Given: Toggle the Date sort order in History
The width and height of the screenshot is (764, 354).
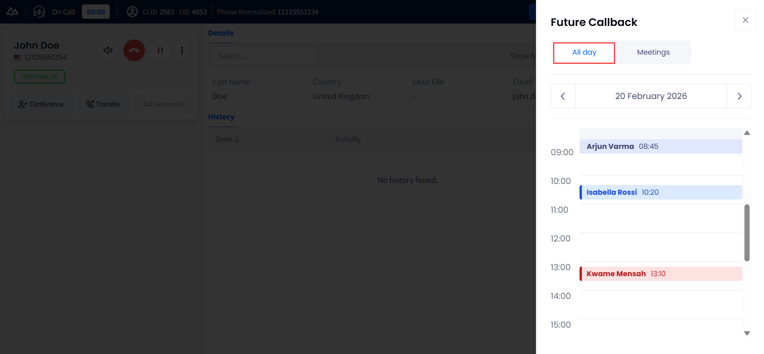Looking at the screenshot, I should click(x=227, y=139).
